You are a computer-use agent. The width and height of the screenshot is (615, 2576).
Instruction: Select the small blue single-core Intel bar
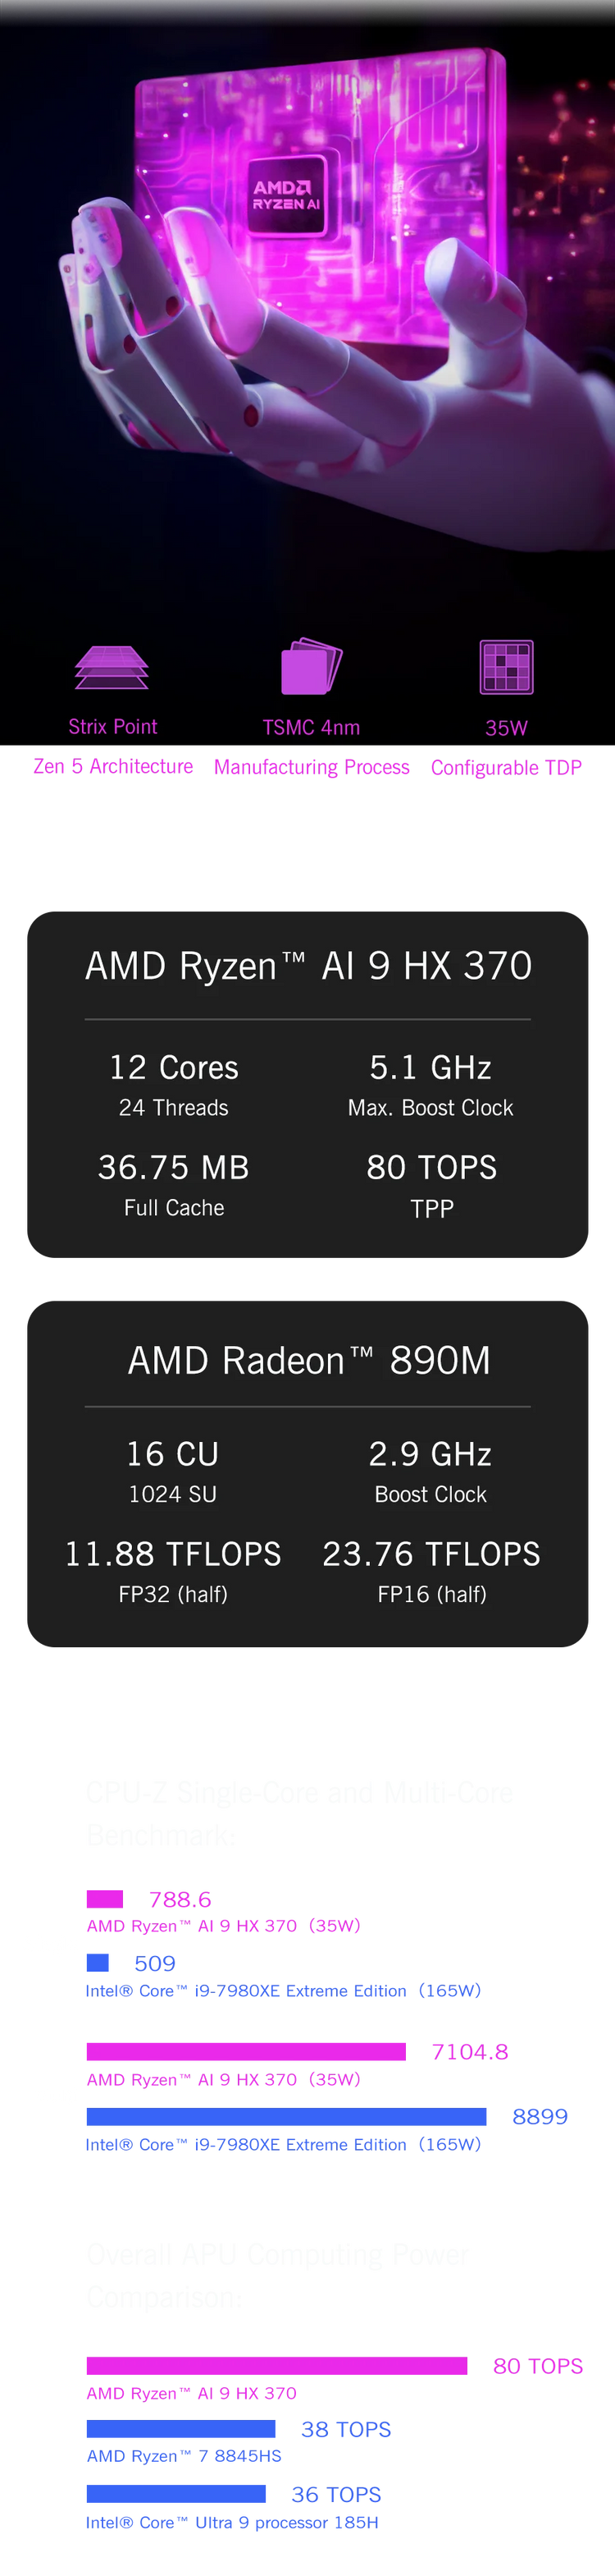pos(98,1963)
